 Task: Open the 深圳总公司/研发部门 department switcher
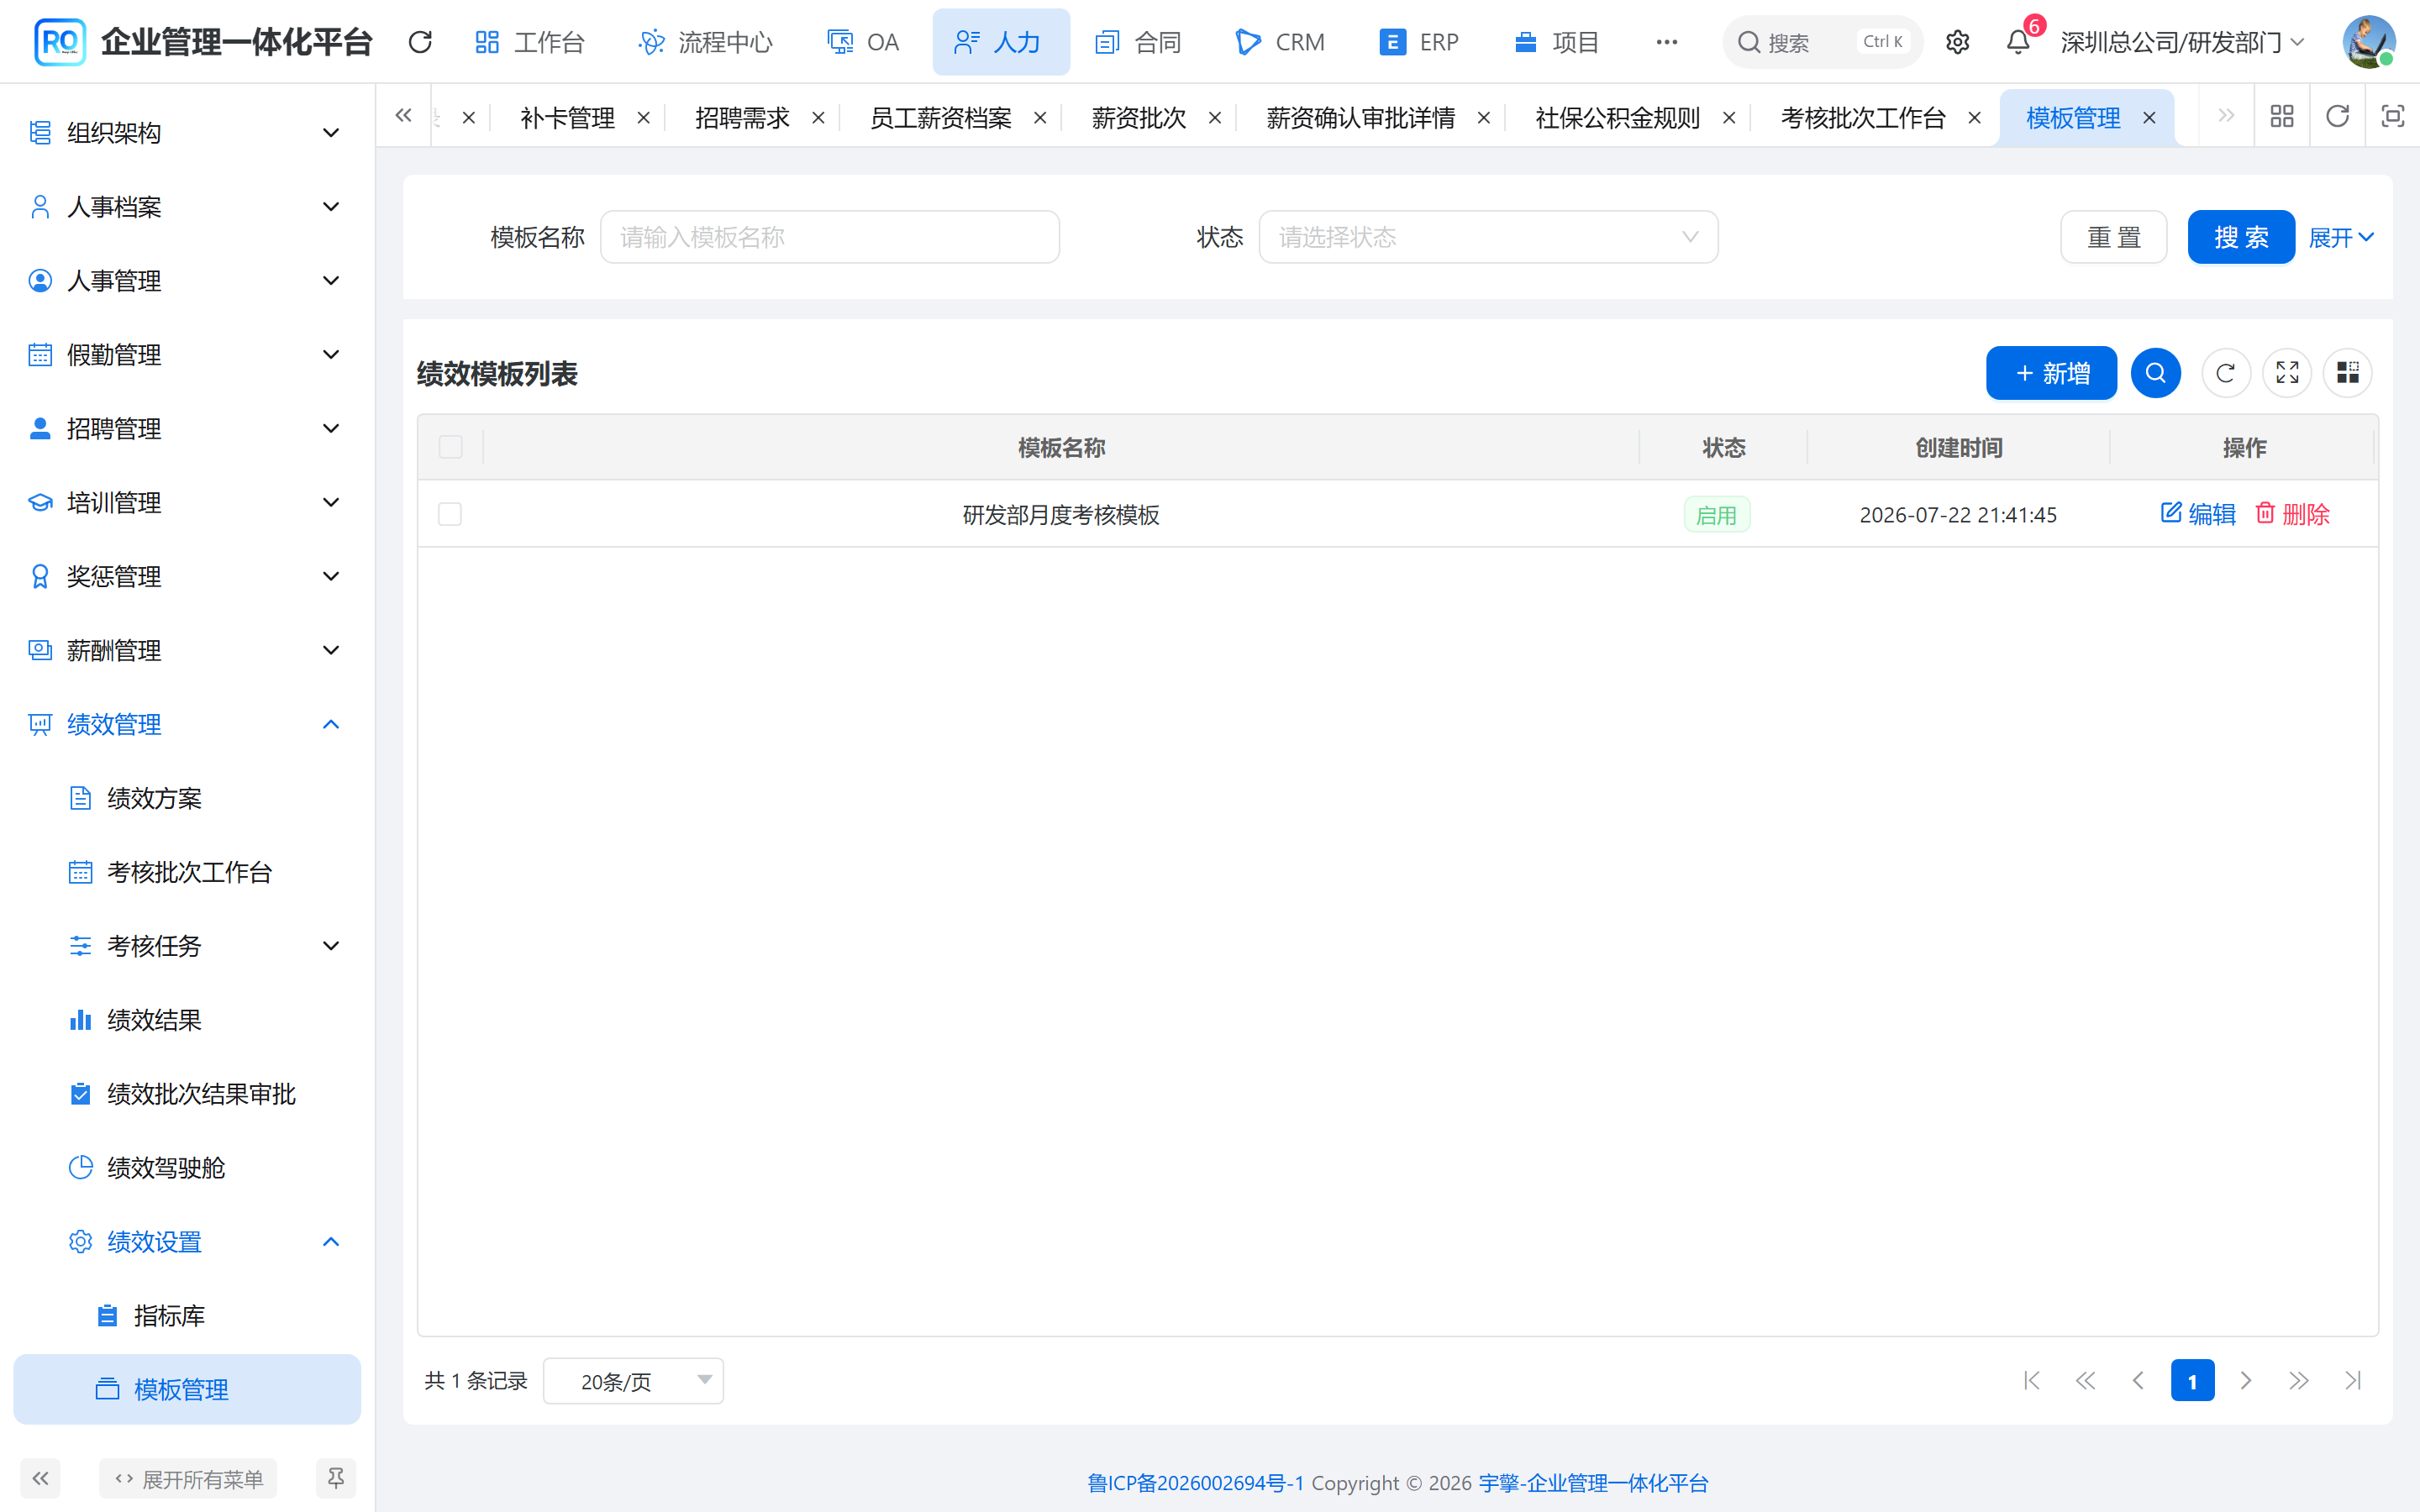click(x=2182, y=42)
